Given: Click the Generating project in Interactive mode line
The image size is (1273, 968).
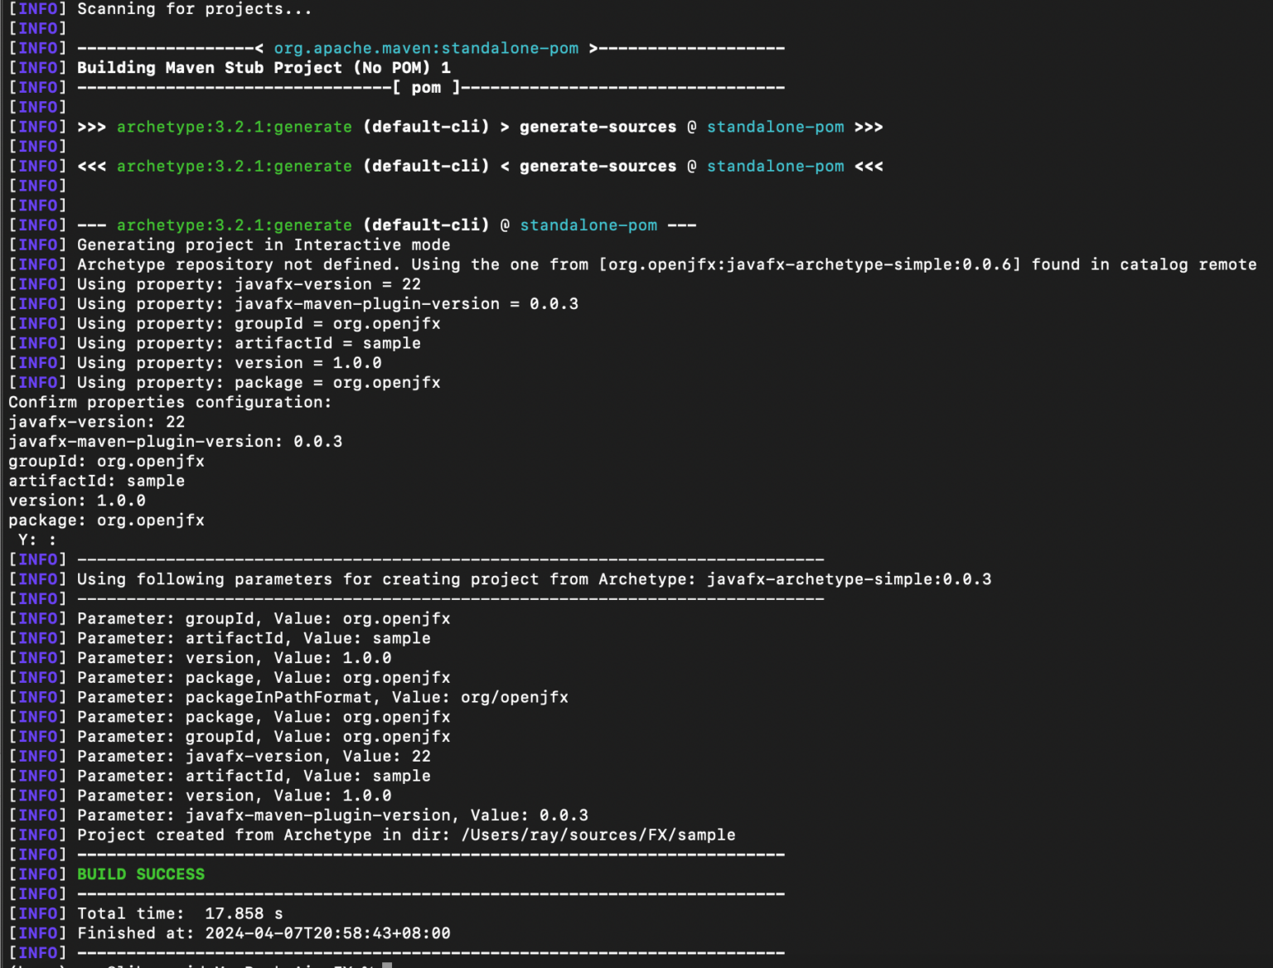Looking at the screenshot, I should 263,244.
